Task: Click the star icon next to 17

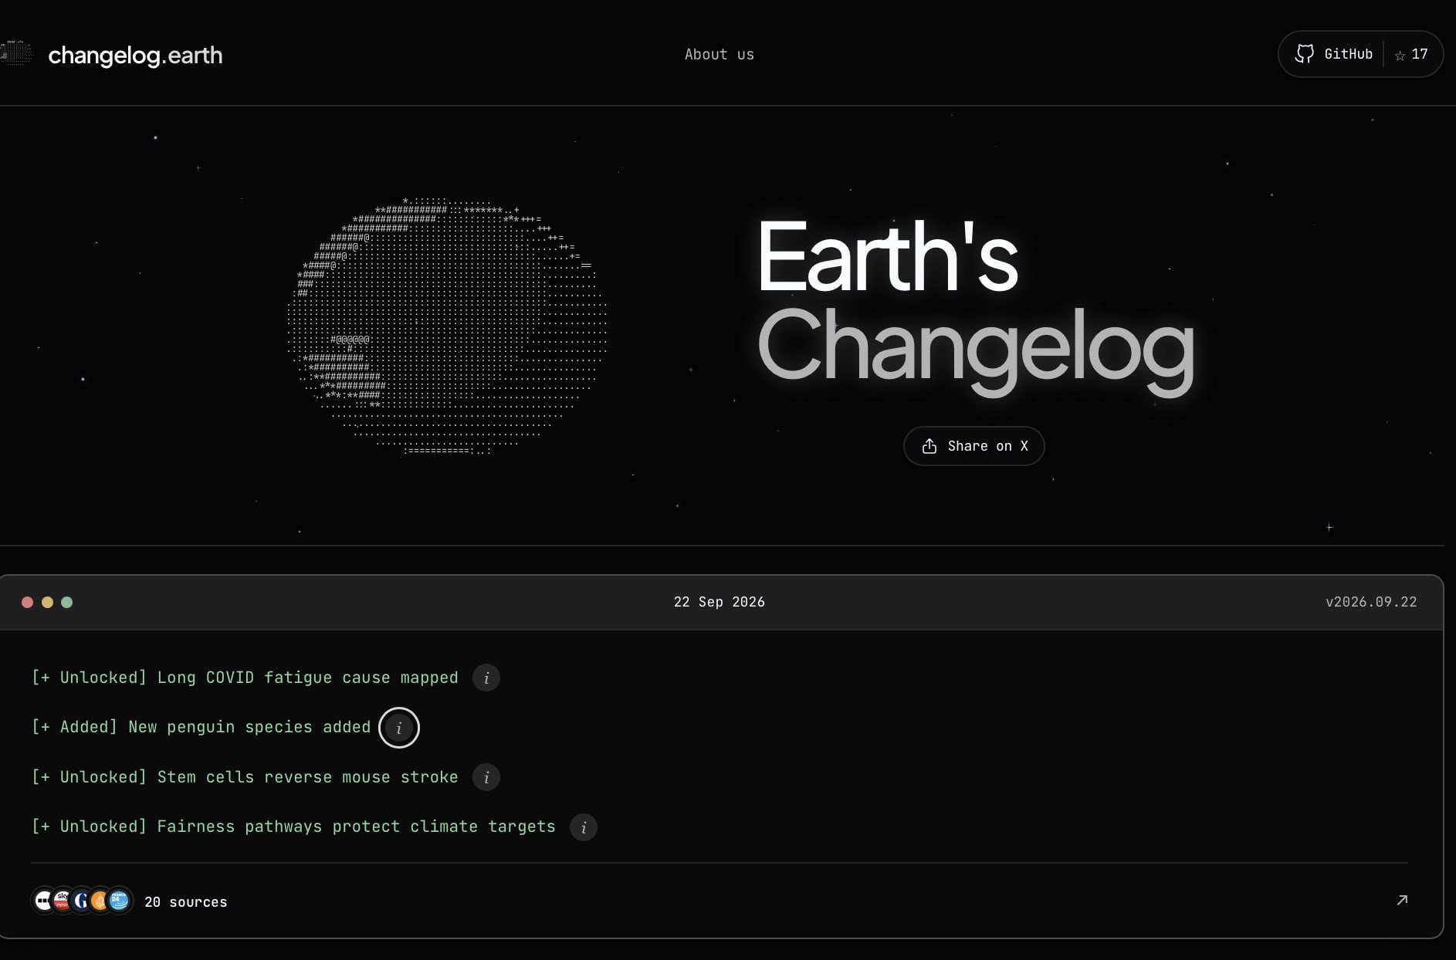Action: (x=1400, y=55)
